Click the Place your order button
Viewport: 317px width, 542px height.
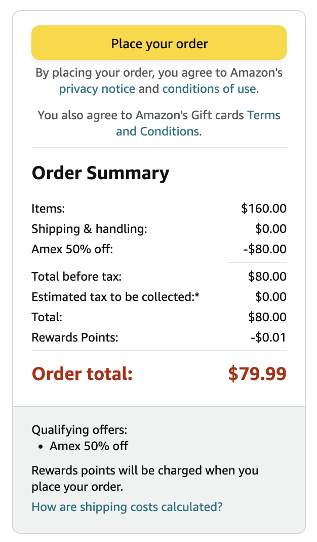[x=159, y=43]
